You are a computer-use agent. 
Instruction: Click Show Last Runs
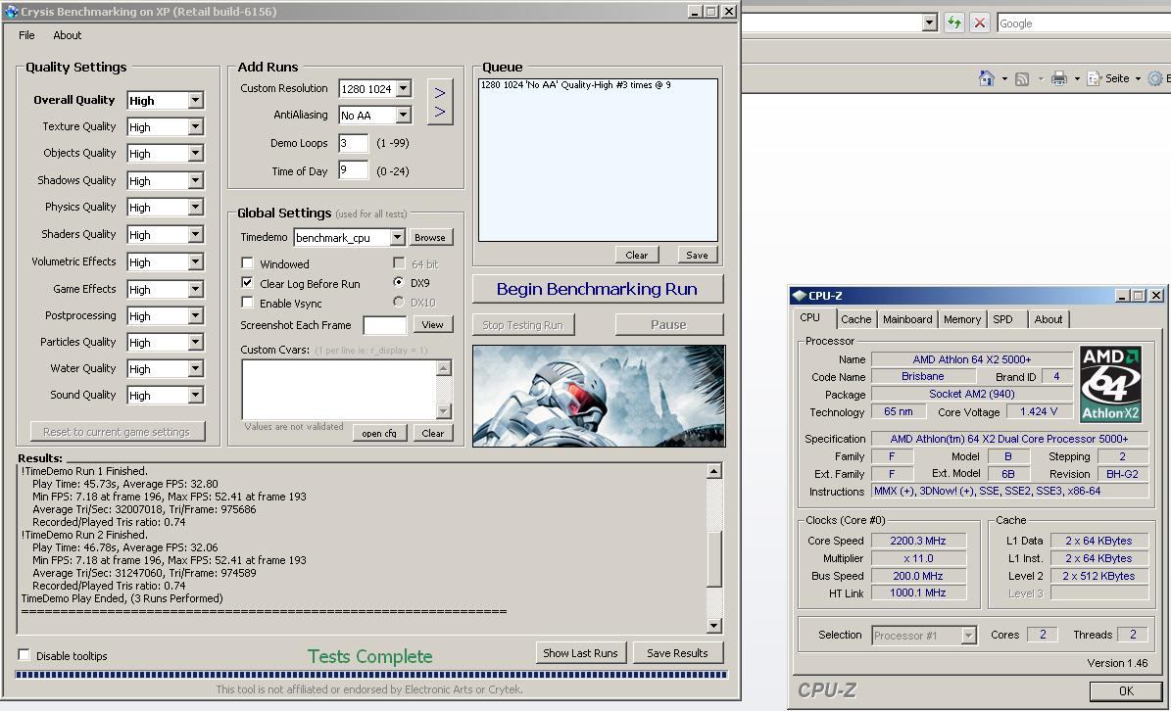(580, 653)
